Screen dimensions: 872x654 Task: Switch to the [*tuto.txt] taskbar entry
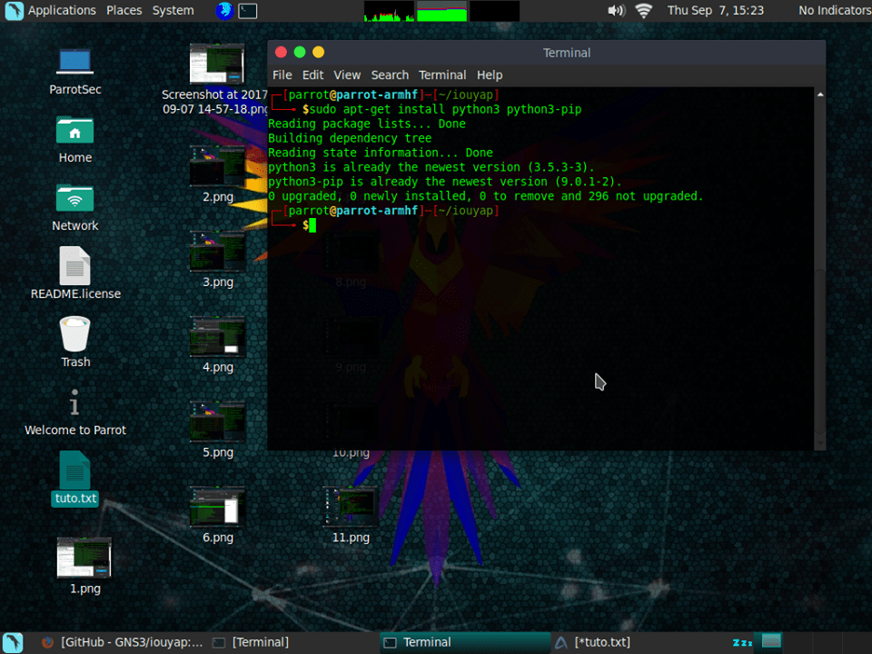pos(593,642)
